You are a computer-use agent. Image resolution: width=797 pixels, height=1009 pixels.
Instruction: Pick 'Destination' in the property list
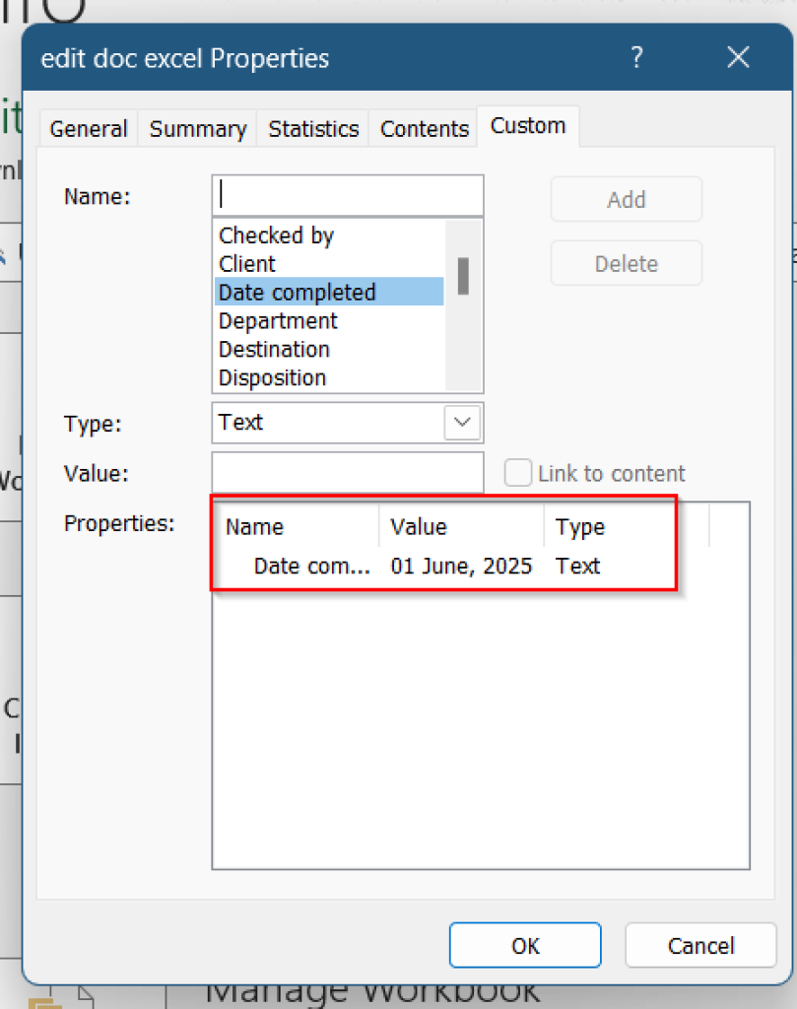(x=273, y=349)
